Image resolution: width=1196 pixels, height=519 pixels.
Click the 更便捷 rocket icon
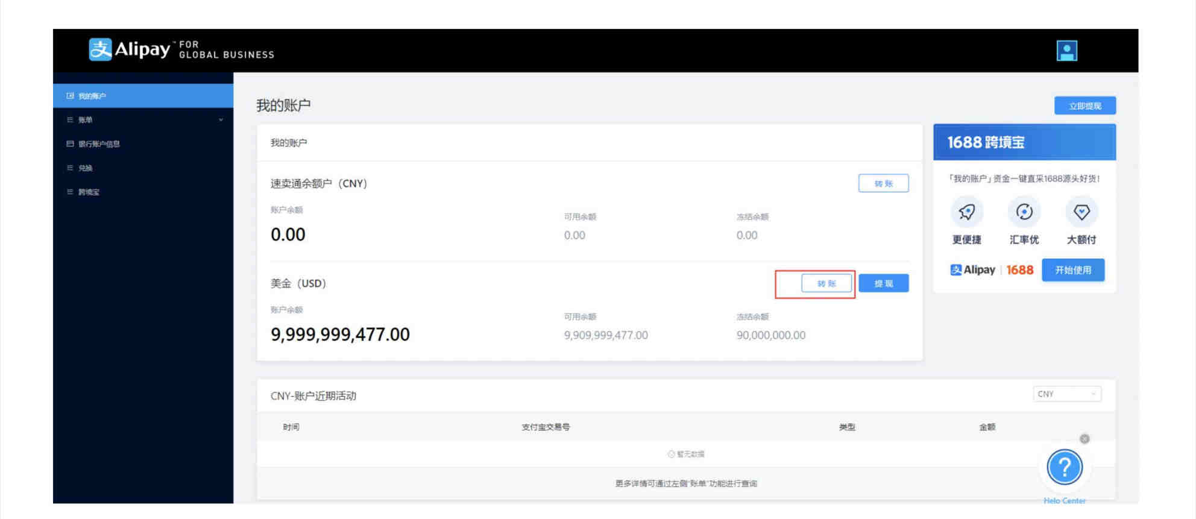click(967, 212)
